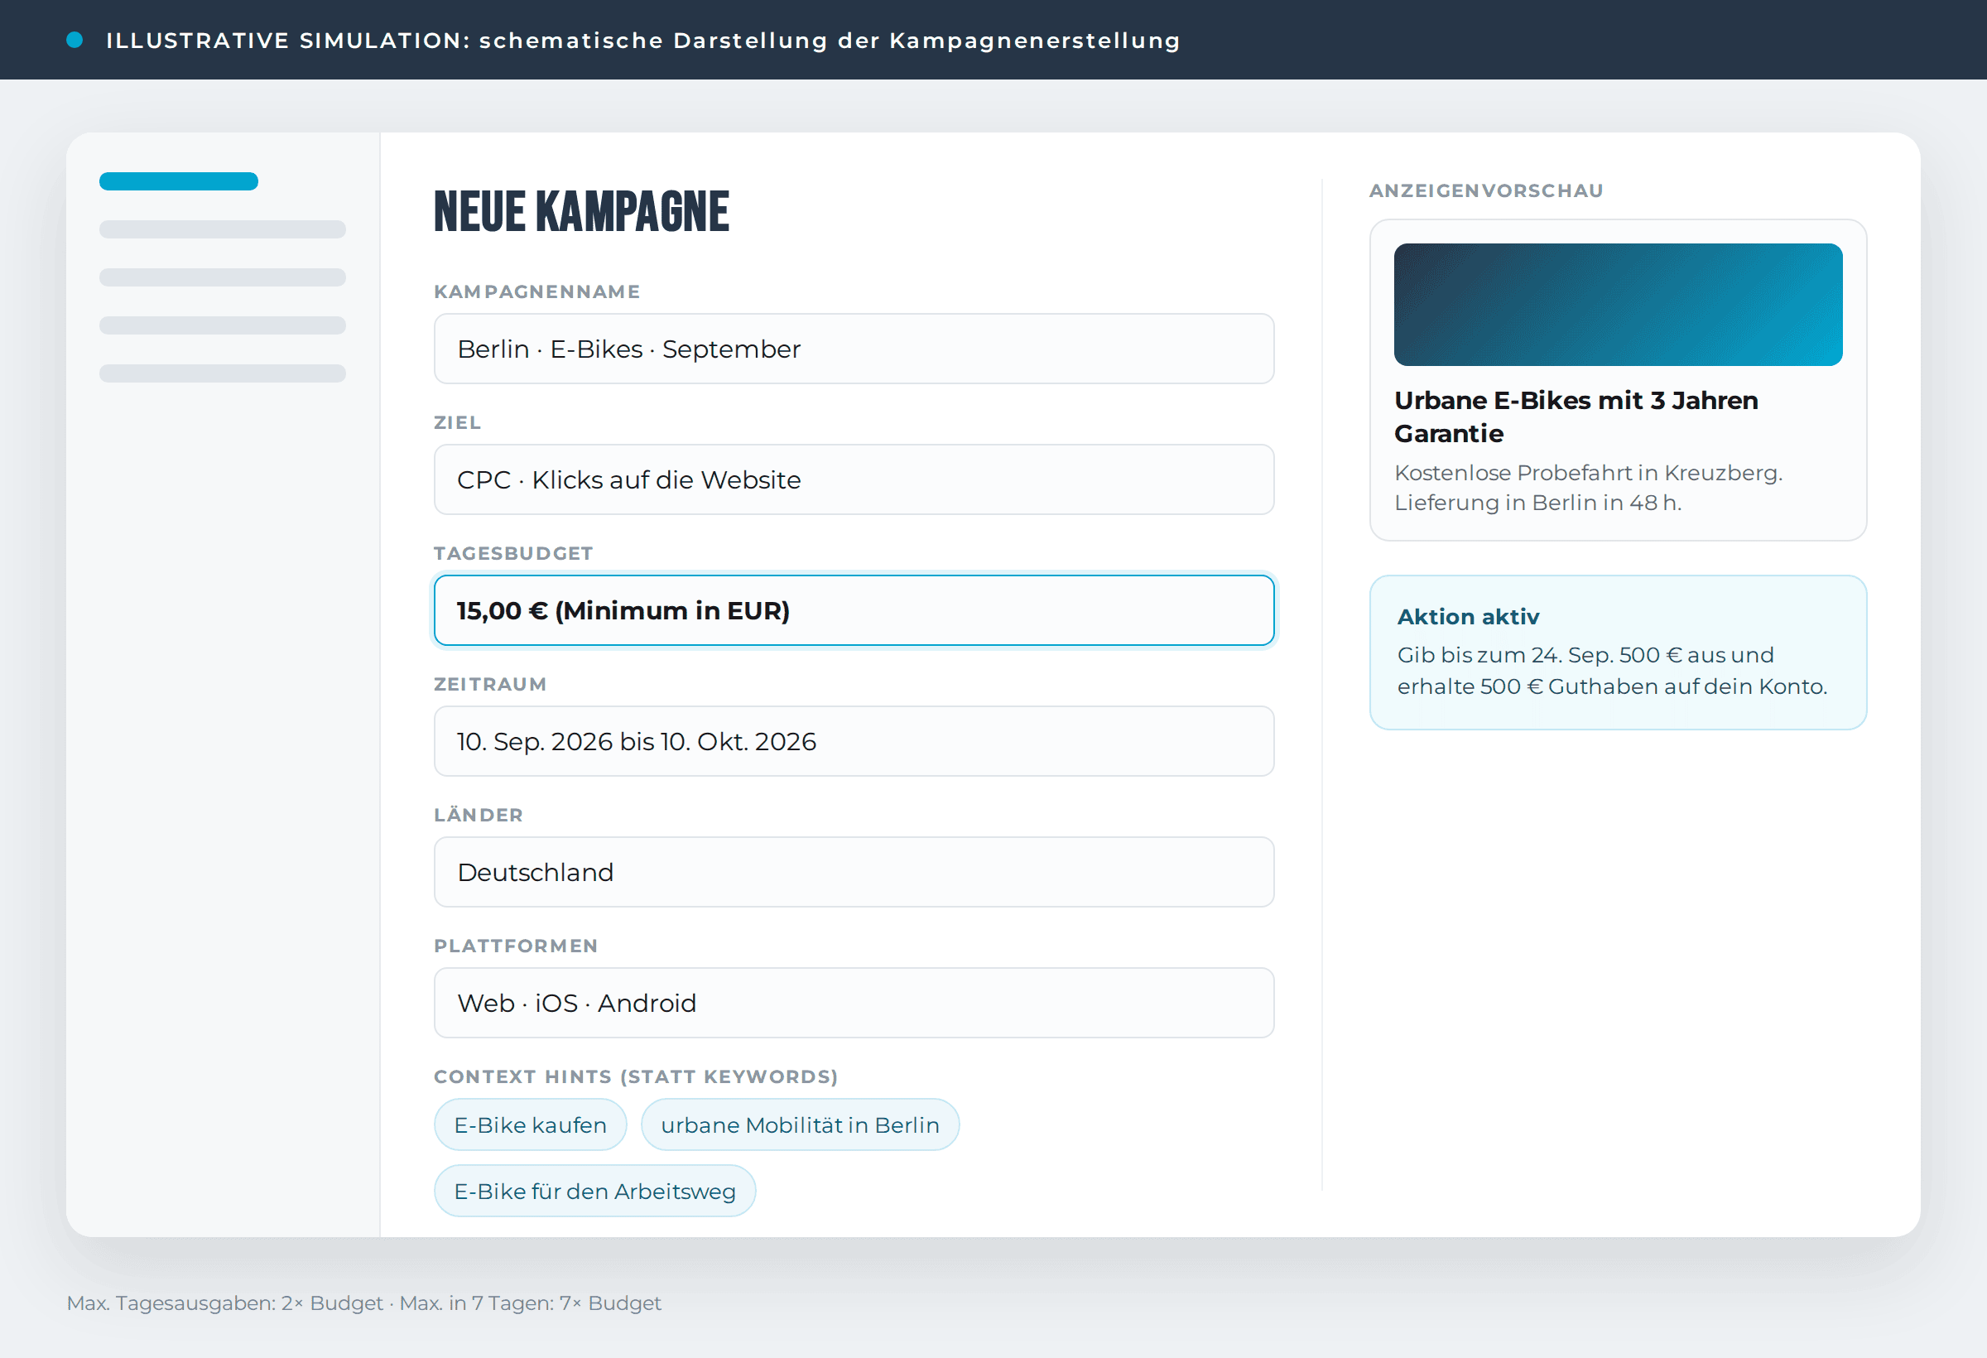1987x1358 pixels.
Task: Click the blue dot in the top banner
Action: [x=75, y=40]
